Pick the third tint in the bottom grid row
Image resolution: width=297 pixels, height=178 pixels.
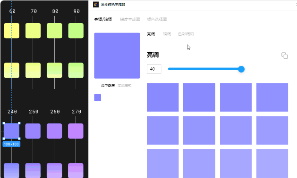click(x=236, y=164)
